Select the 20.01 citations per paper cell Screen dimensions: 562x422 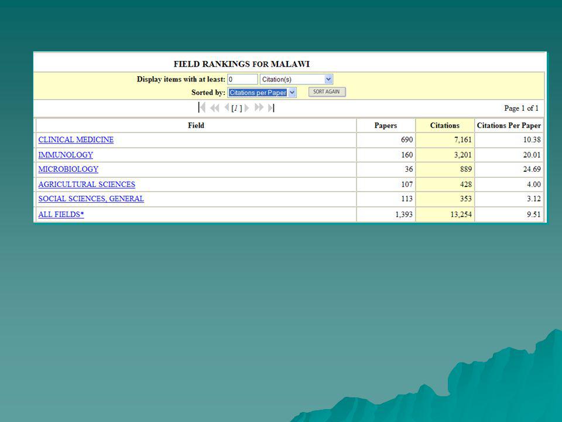click(509, 155)
